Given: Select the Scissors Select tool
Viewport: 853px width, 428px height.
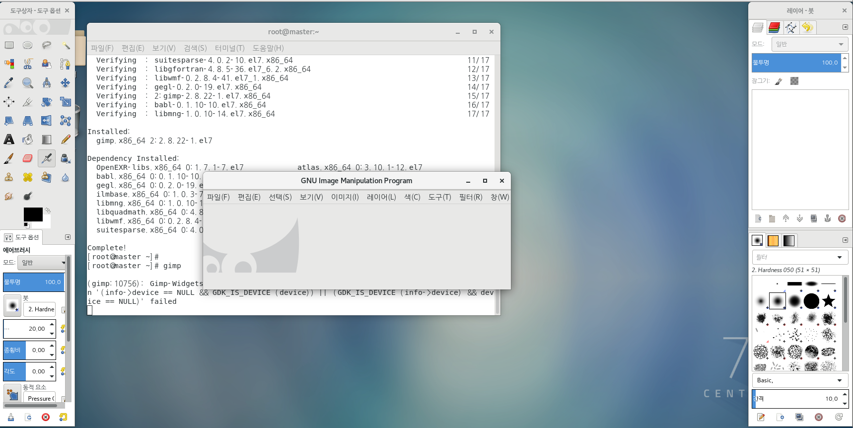Looking at the screenshot, I should (28, 64).
